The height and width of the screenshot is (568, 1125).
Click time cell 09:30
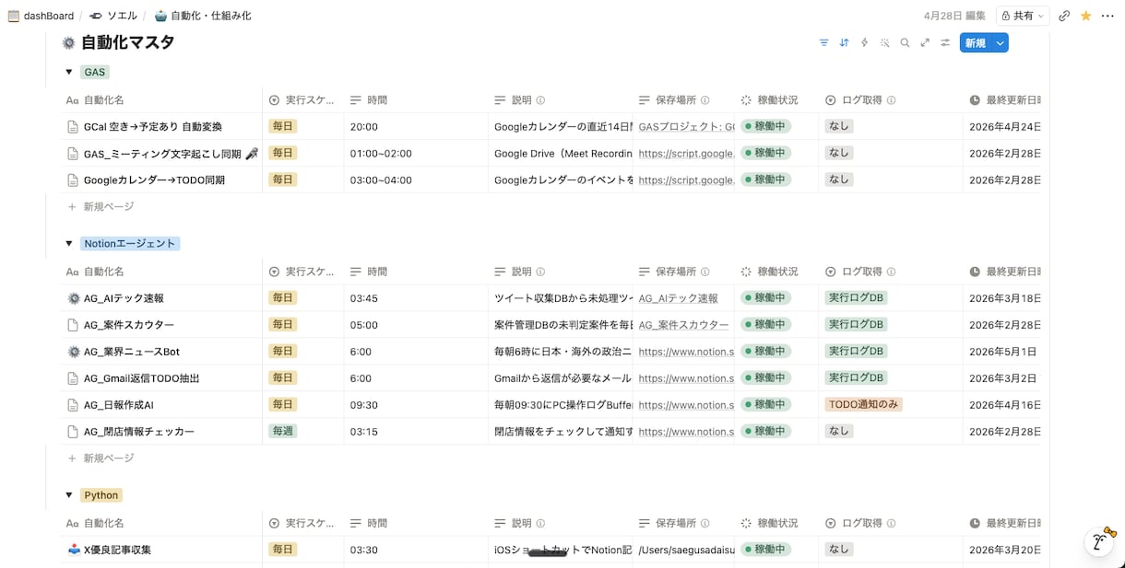point(416,405)
